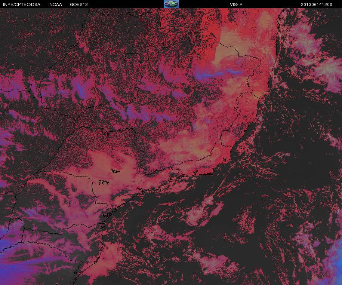342x285 pixels.
Task: Click the 201306141200 timestamp
Action: [x=317, y=4]
